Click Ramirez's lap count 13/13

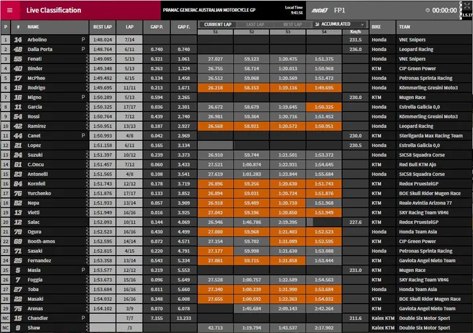click(129, 126)
